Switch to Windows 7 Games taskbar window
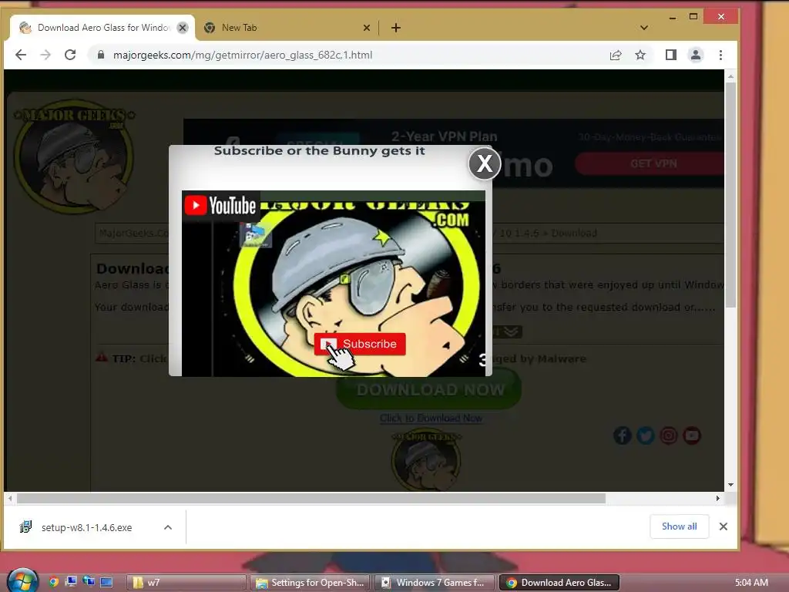789x592 pixels. pyautogui.click(x=435, y=583)
